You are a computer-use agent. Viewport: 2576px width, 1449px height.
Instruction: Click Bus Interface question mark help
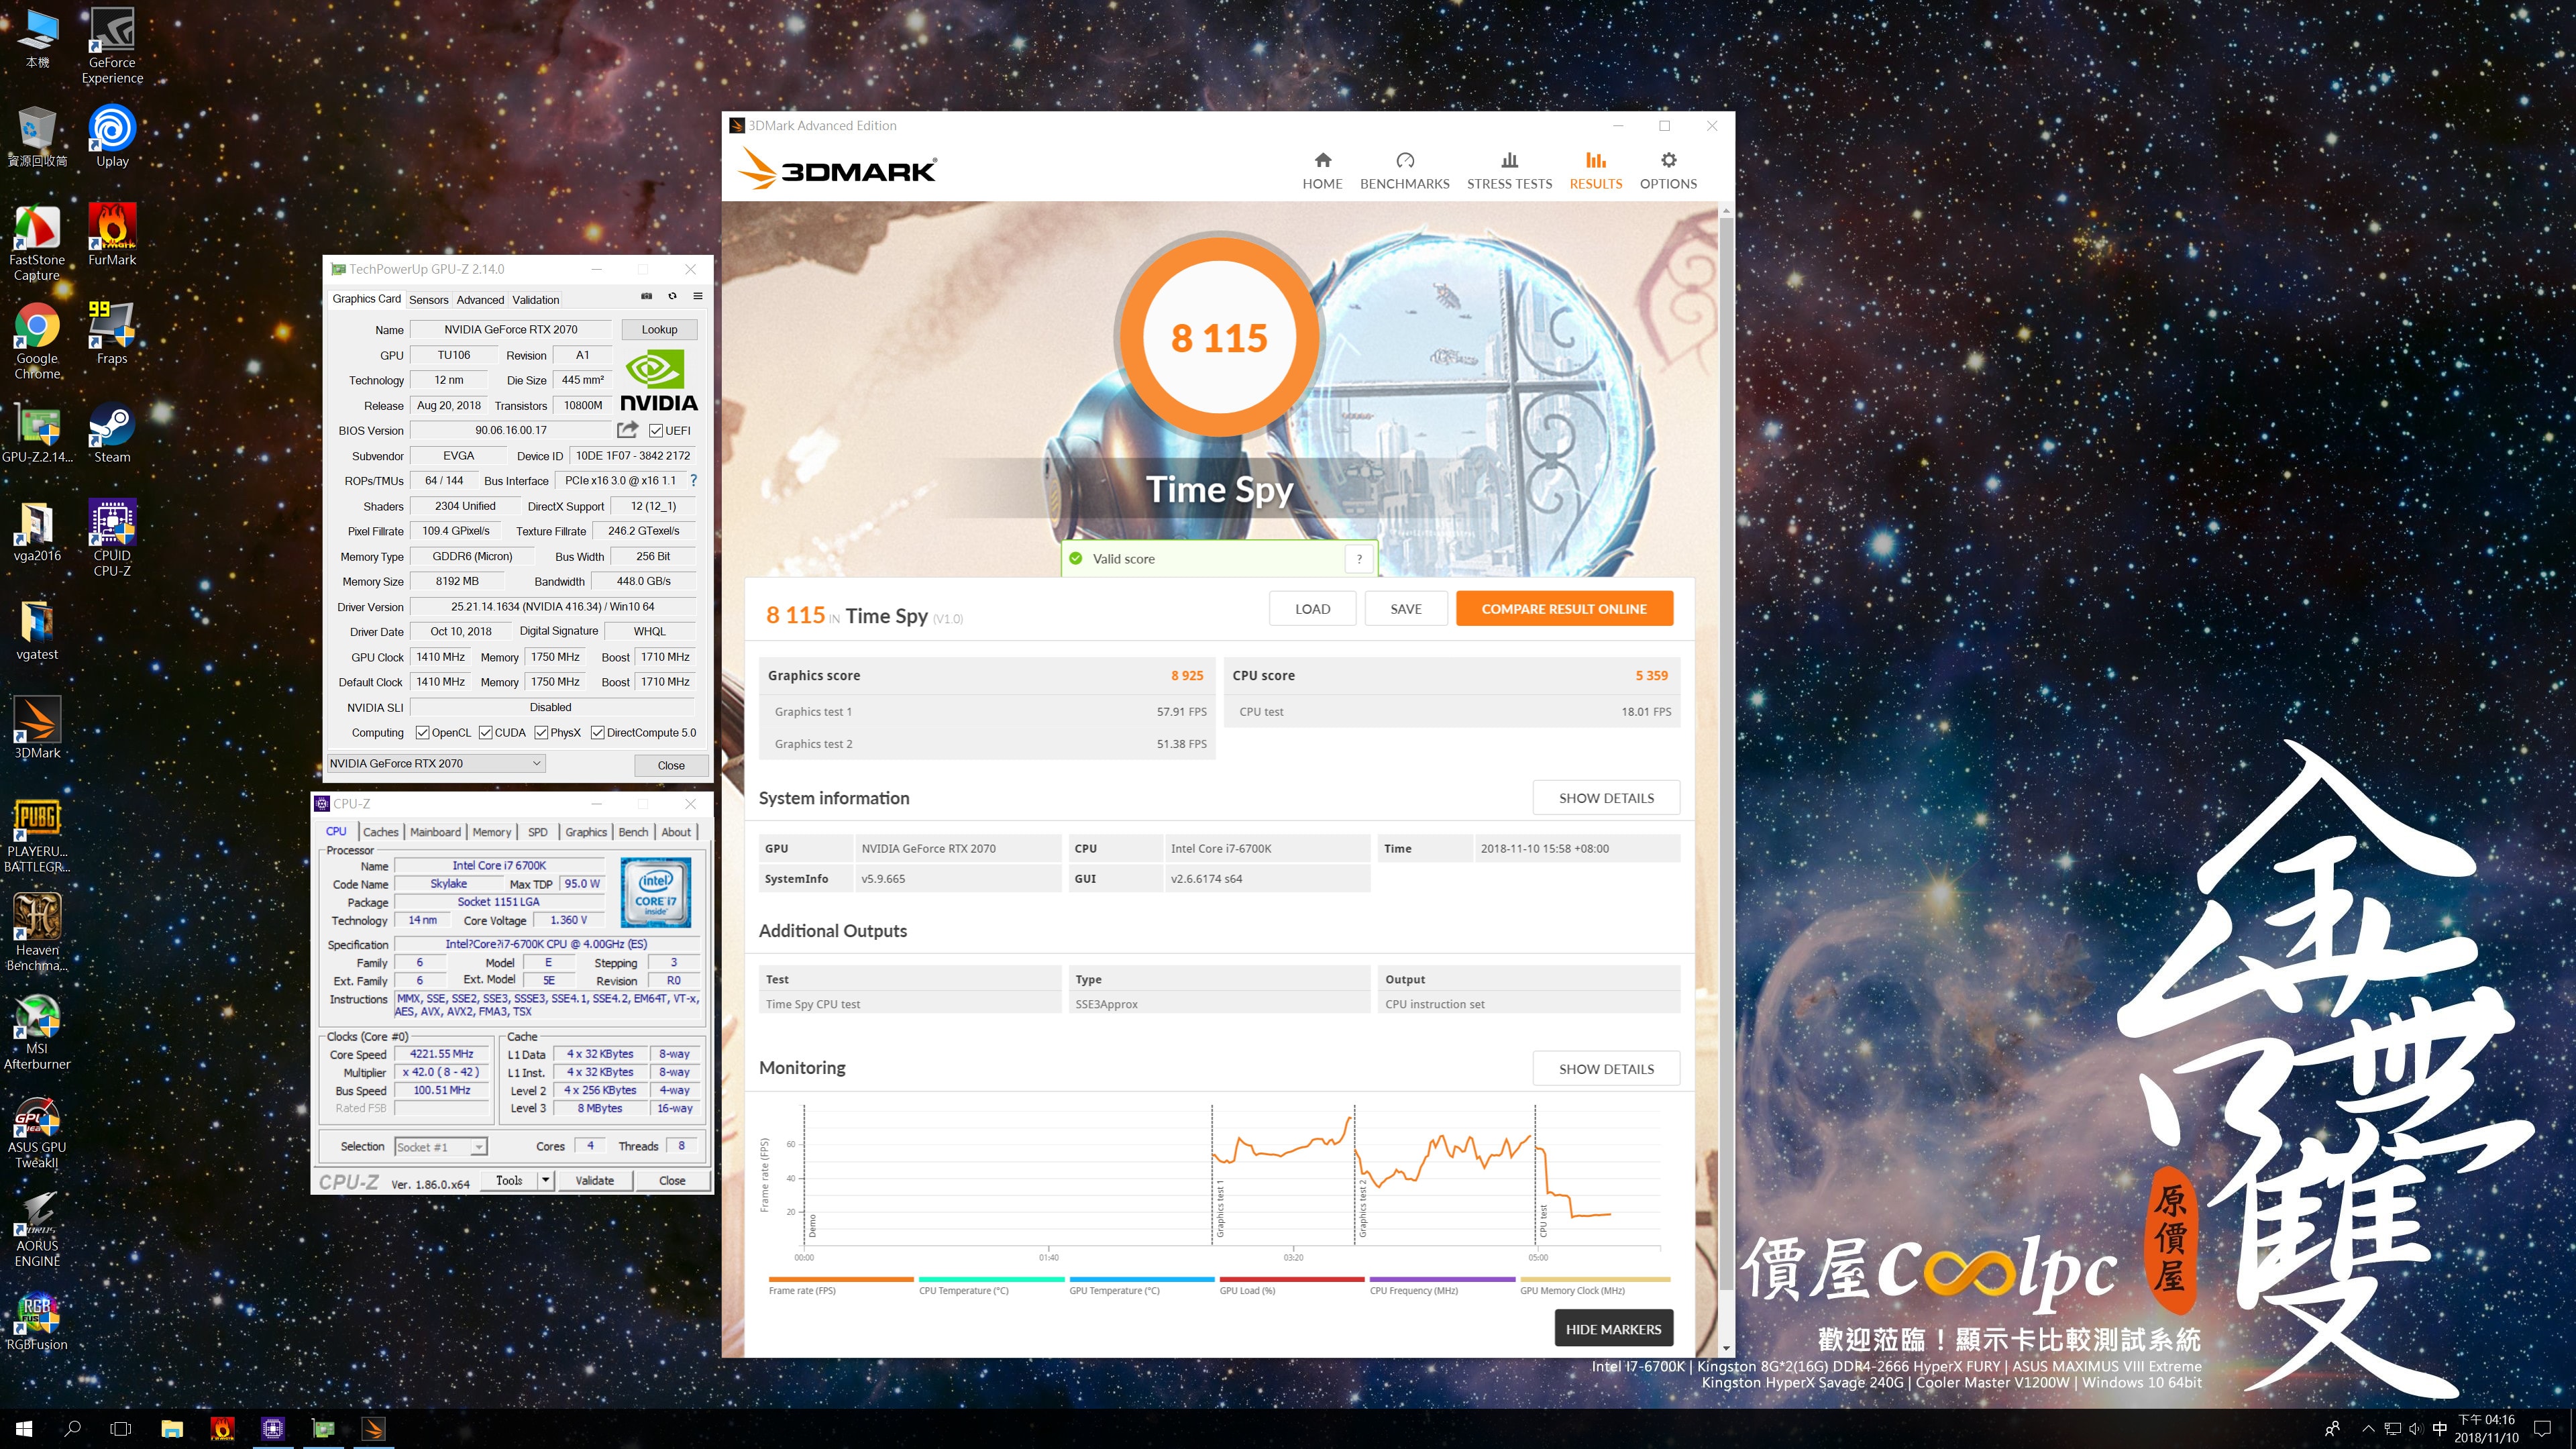pyautogui.click(x=693, y=480)
